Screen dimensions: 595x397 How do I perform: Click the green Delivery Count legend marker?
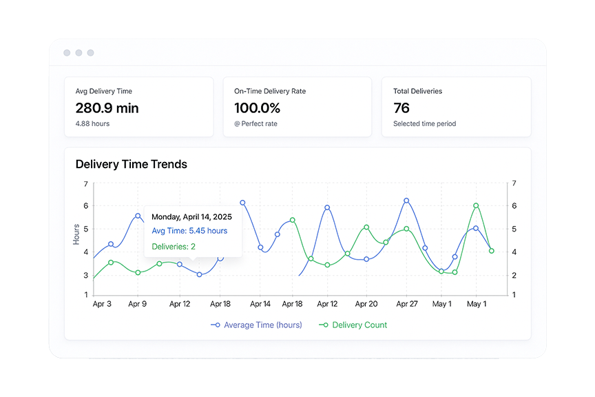(324, 325)
